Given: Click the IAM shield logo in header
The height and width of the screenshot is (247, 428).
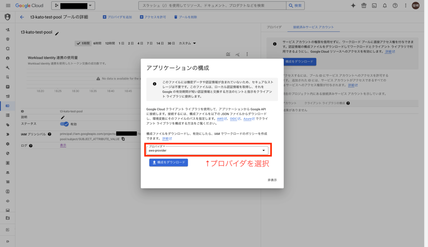Looking at the screenshot, I should pyautogui.click(x=7, y=17).
